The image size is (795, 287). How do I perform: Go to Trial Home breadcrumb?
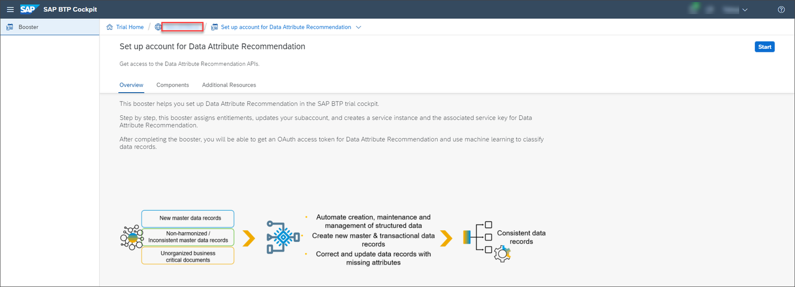click(x=130, y=27)
